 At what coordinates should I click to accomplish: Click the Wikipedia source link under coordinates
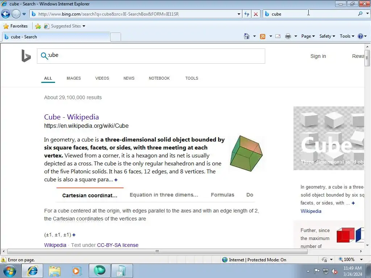55,245
